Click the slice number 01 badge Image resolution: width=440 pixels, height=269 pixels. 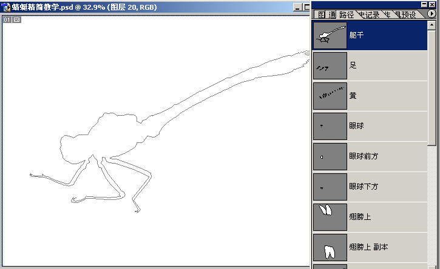pos(7,19)
